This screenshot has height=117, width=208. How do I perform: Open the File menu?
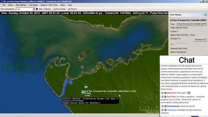click(4, 5)
